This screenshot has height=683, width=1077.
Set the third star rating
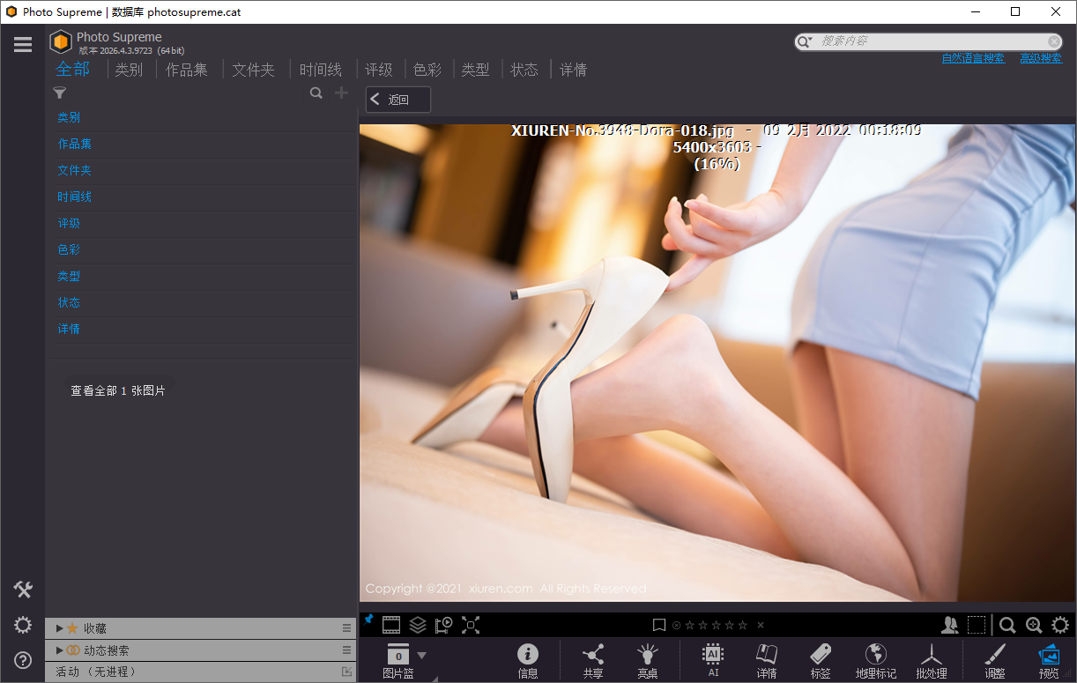pos(716,625)
